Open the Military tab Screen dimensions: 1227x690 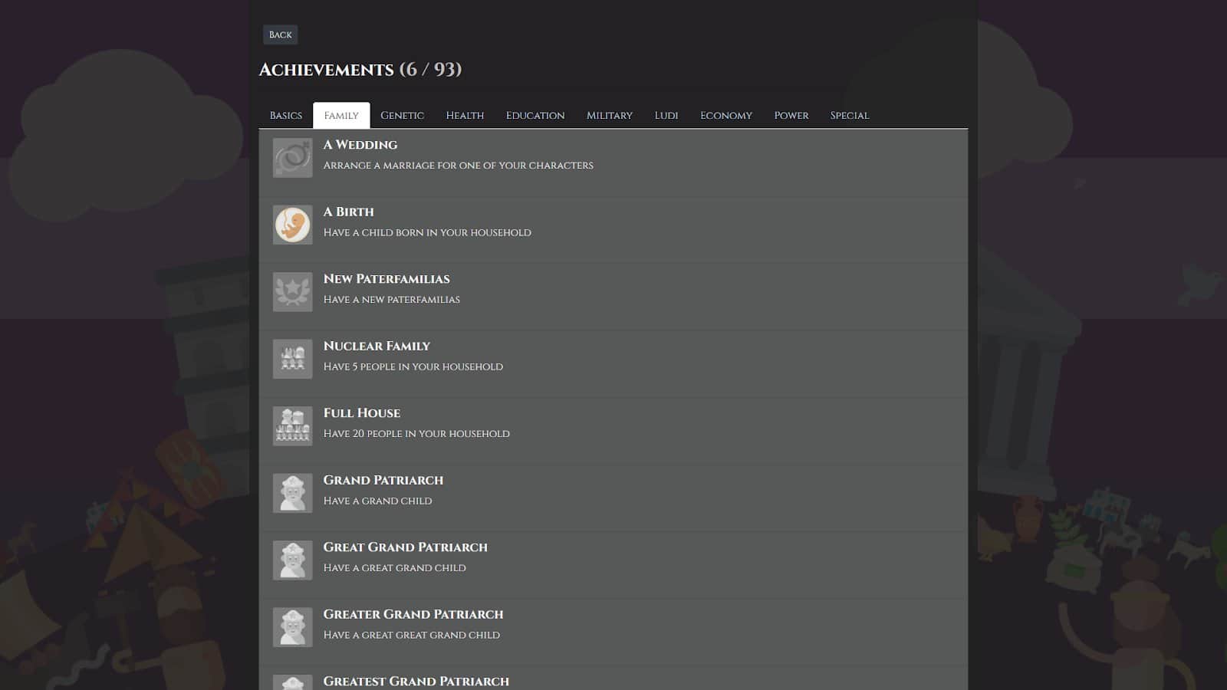click(x=609, y=116)
